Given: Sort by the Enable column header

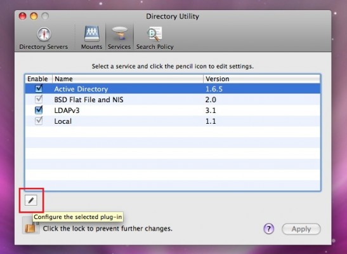Looking at the screenshot, I should pyautogui.click(x=39, y=79).
